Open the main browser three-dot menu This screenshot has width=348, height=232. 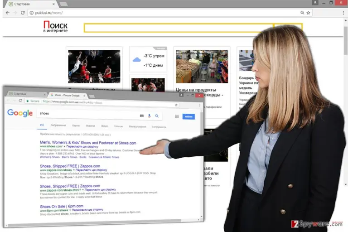click(x=343, y=13)
